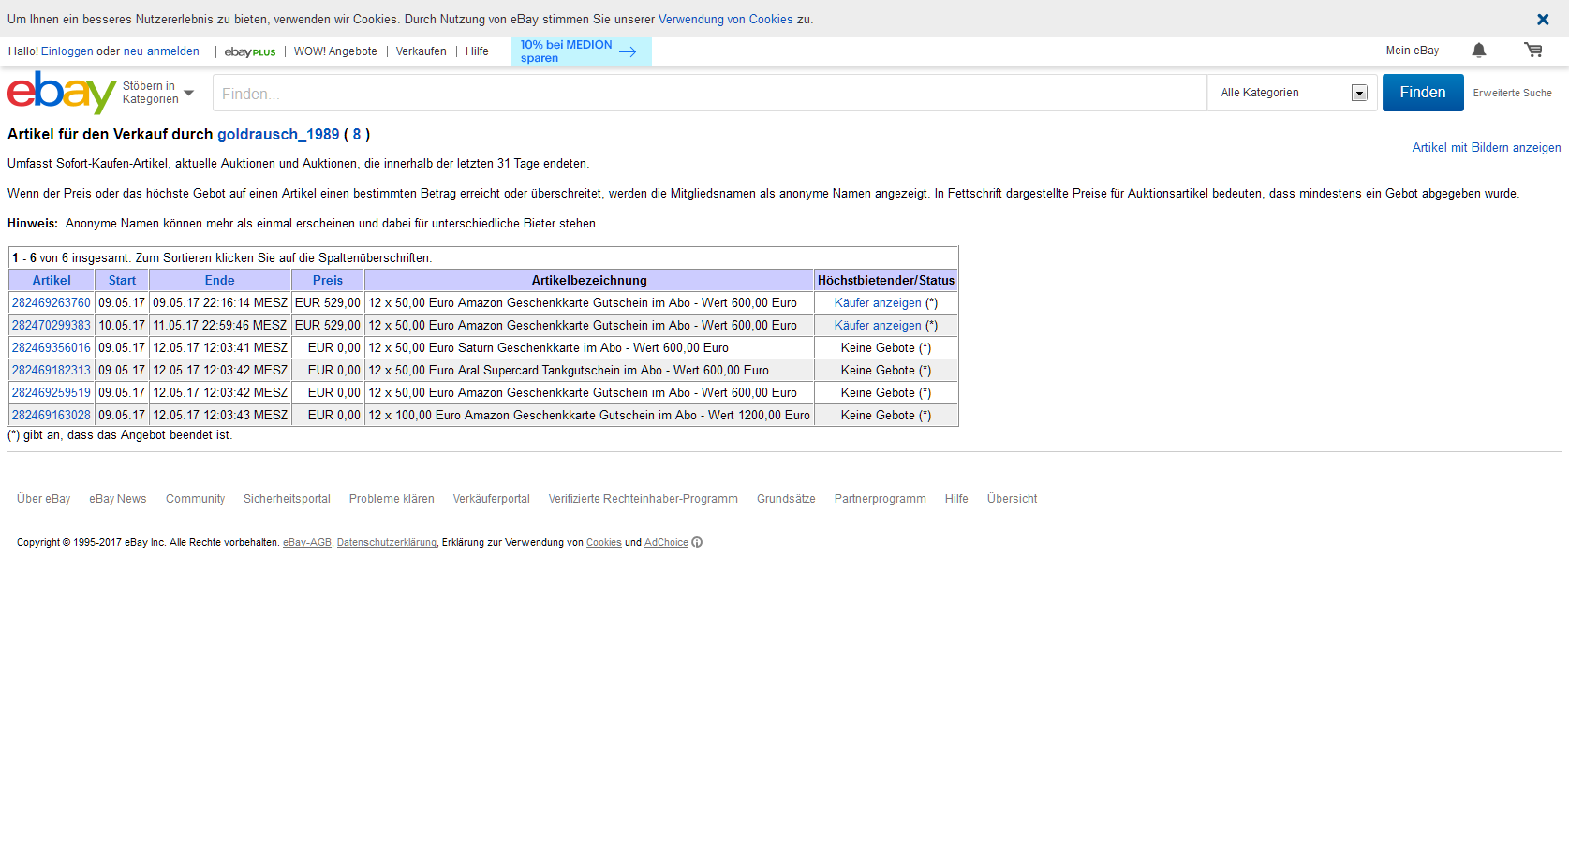
Task: Open eBay-AGB link
Action: [307, 543]
